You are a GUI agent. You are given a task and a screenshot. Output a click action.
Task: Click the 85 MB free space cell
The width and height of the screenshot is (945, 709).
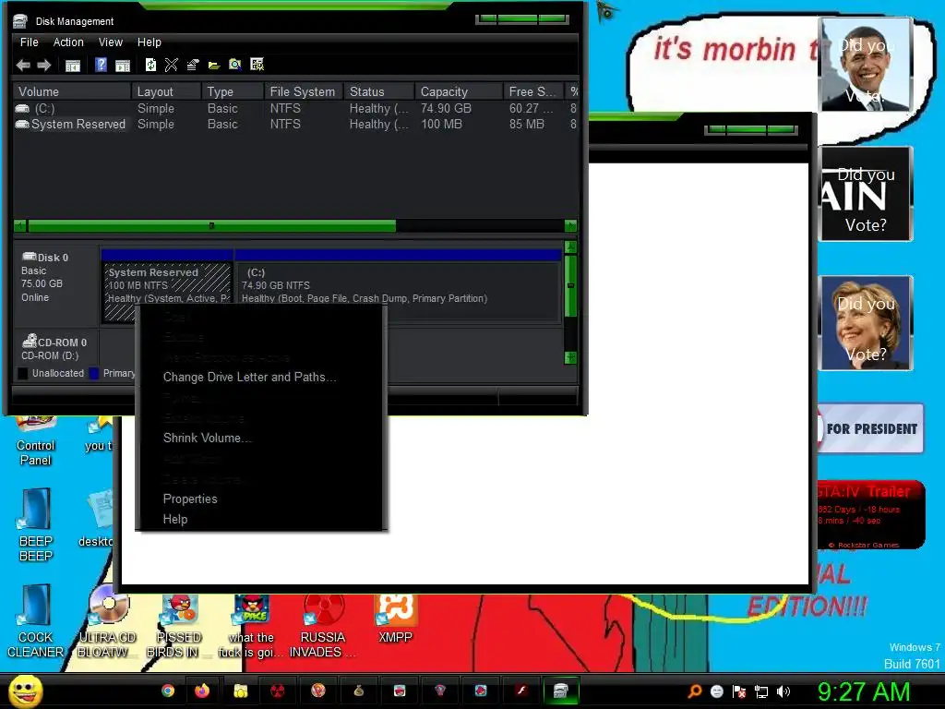526,125
